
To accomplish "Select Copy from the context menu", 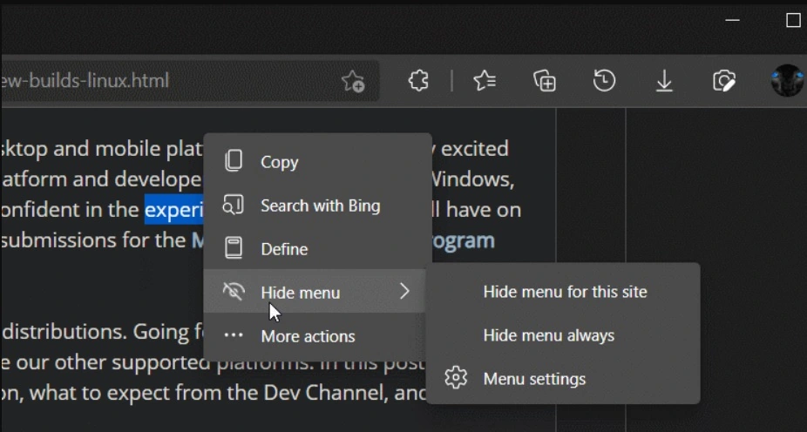I will click(279, 162).
